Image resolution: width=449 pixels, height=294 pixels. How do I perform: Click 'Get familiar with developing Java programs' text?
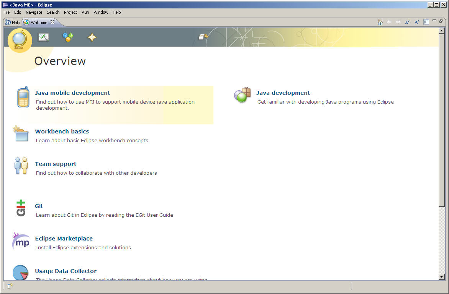(x=326, y=102)
